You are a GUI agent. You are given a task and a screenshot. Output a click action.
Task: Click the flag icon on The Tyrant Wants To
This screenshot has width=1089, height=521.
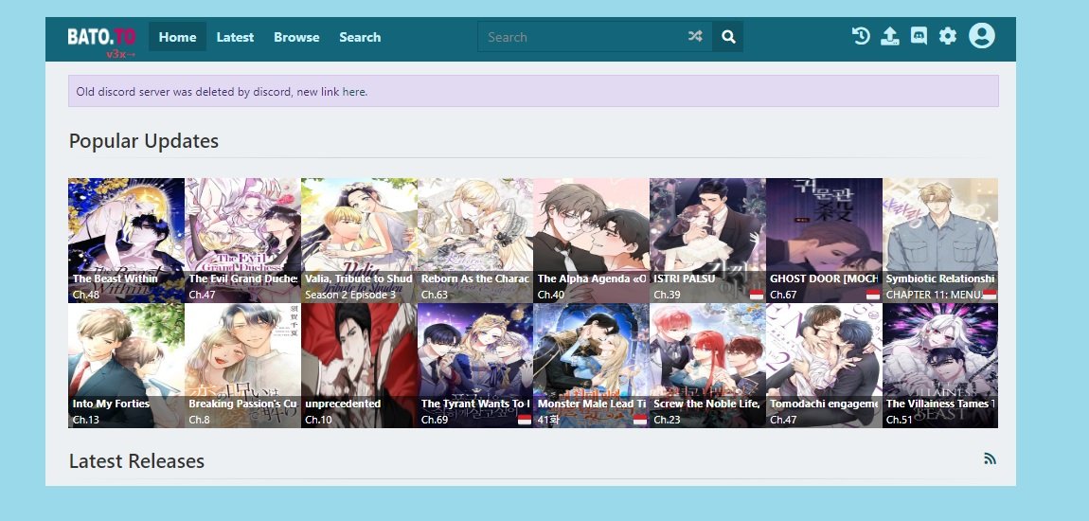point(525,420)
